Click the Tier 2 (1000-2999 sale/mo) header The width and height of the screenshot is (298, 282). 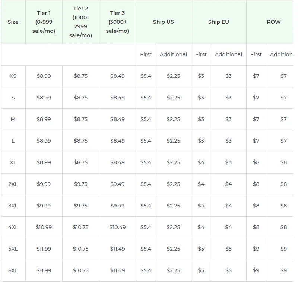(x=81, y=22)
